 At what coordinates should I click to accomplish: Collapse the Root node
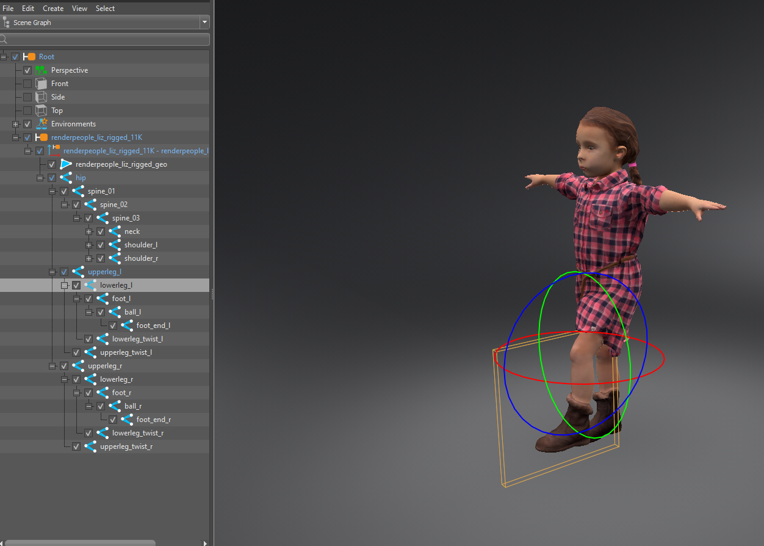4,56
